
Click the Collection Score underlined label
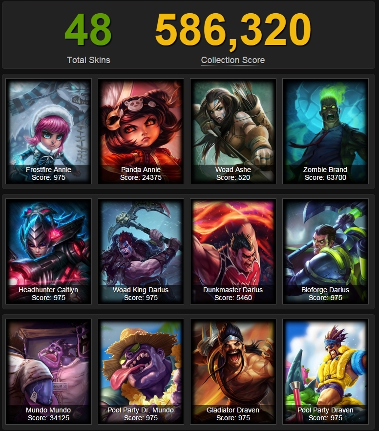point(233,60)
